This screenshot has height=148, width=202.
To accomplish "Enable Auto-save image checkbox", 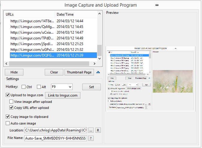I will tap(8, 123).
